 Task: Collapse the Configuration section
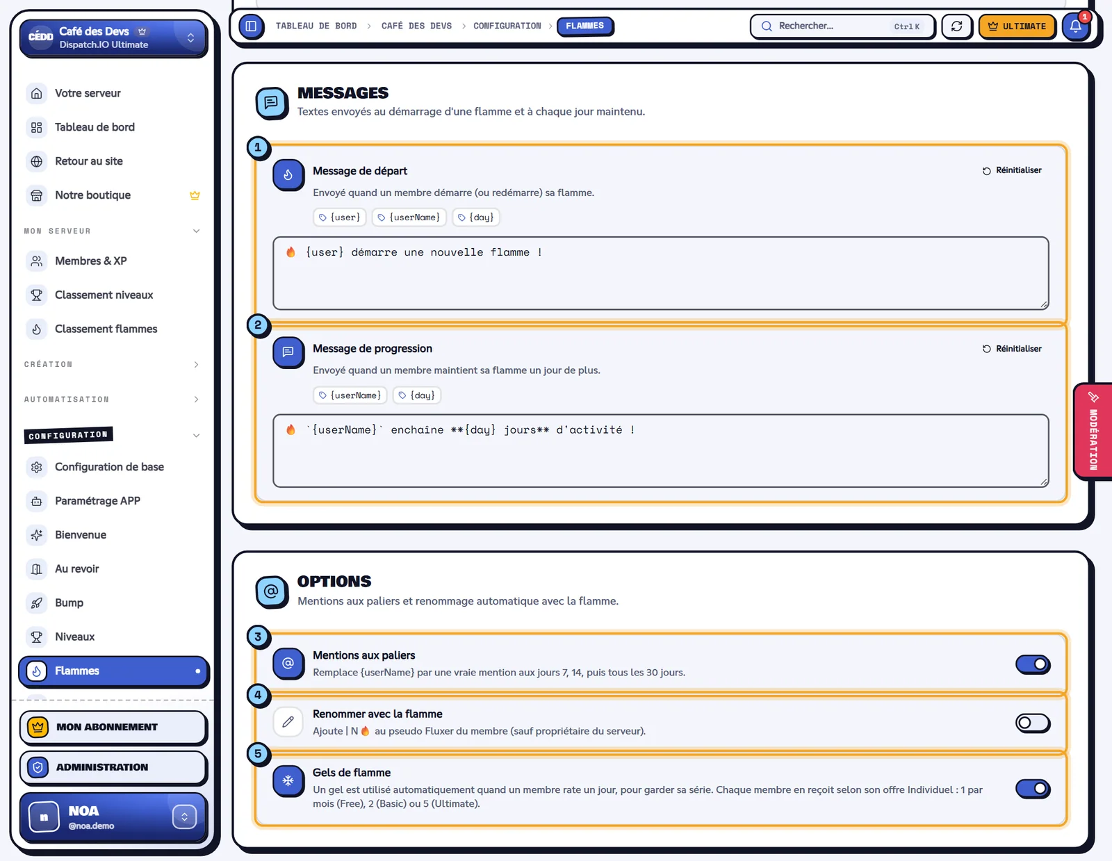pyautogui.click(x=113, y=436)
